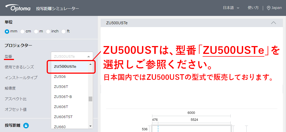Click the 投写距離 section heading
This screenshot has width=286, height=132.
[x=13, y=125]
